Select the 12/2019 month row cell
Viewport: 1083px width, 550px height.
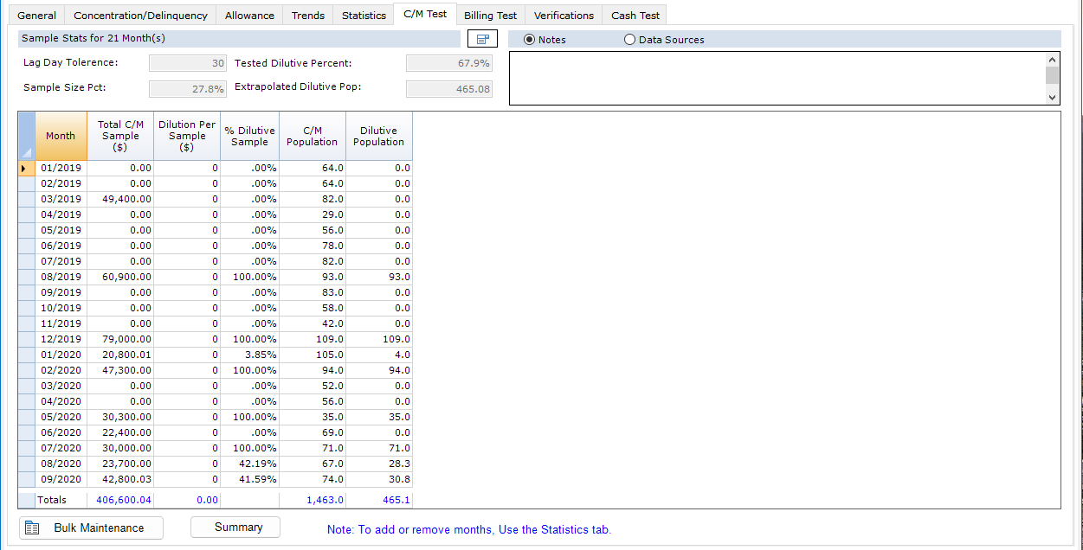61,339
